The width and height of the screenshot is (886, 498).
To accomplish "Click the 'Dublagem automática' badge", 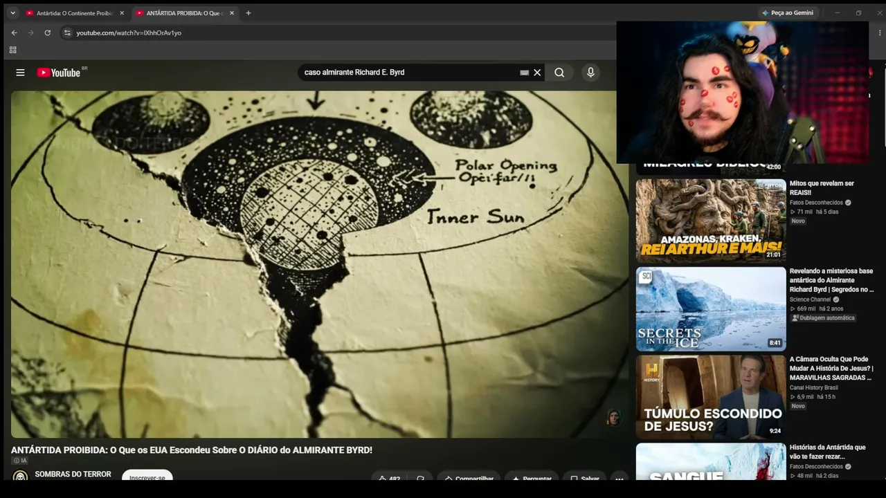I will pyautogui.click(x=823, y=318).
